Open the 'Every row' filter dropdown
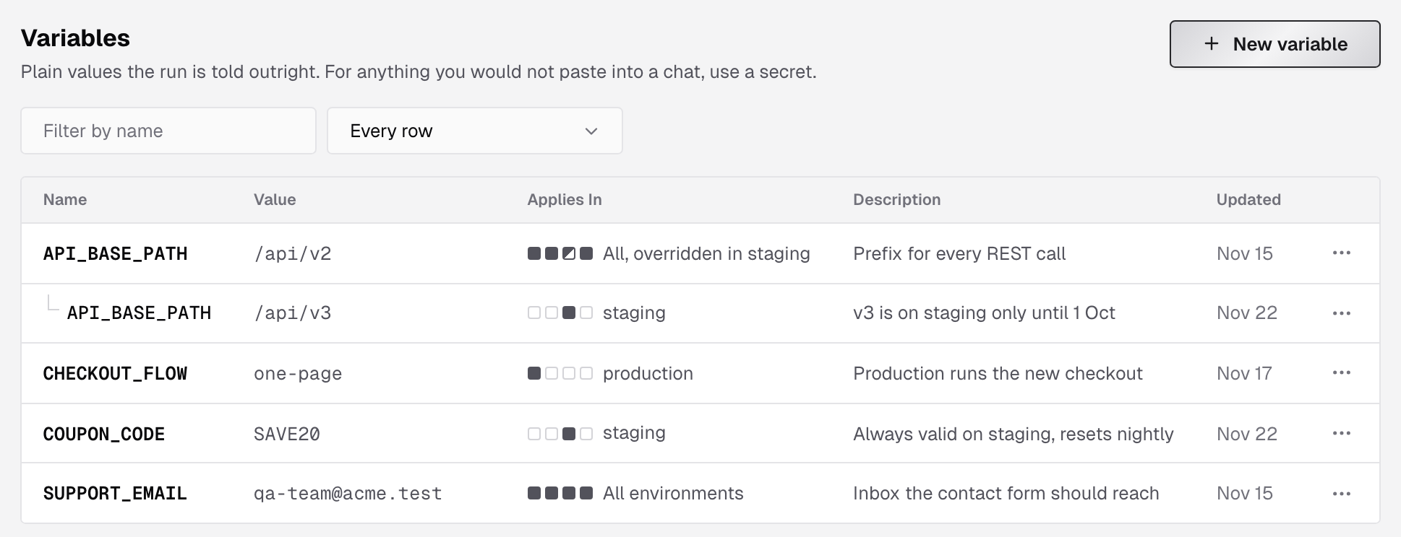This screenshot has height=537, width=1401. [x=475, y=131]
